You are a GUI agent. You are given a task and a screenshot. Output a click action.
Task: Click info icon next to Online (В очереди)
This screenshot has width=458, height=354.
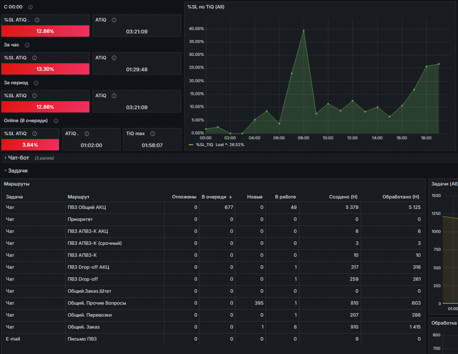56,121
